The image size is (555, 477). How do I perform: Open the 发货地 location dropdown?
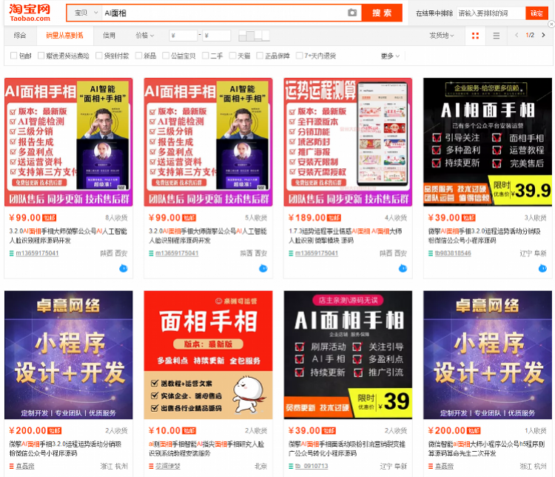coord(441,36)
